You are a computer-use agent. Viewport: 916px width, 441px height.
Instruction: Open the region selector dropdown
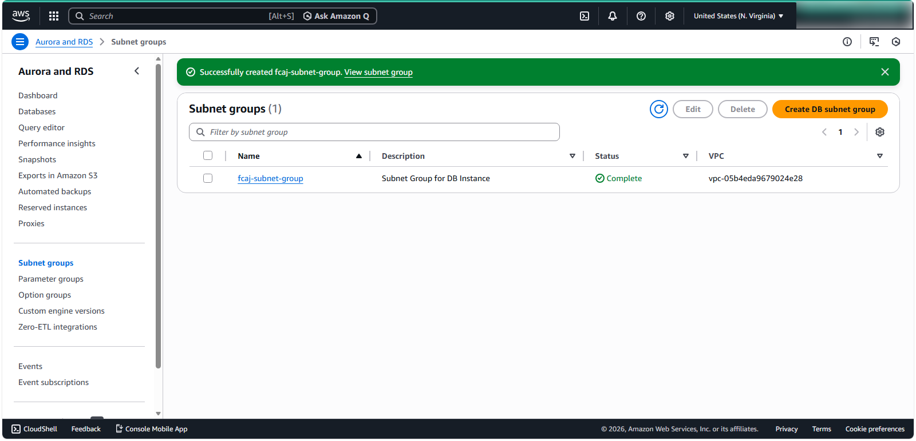point(739,16)
